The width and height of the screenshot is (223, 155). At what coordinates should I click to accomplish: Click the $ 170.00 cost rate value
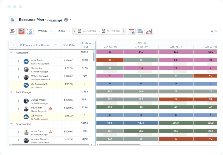point(69,76)
